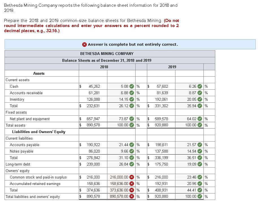278x207 pixels.
Task: Edit the 158,636.00 retained earnings percent field
Action: point(121,184)
